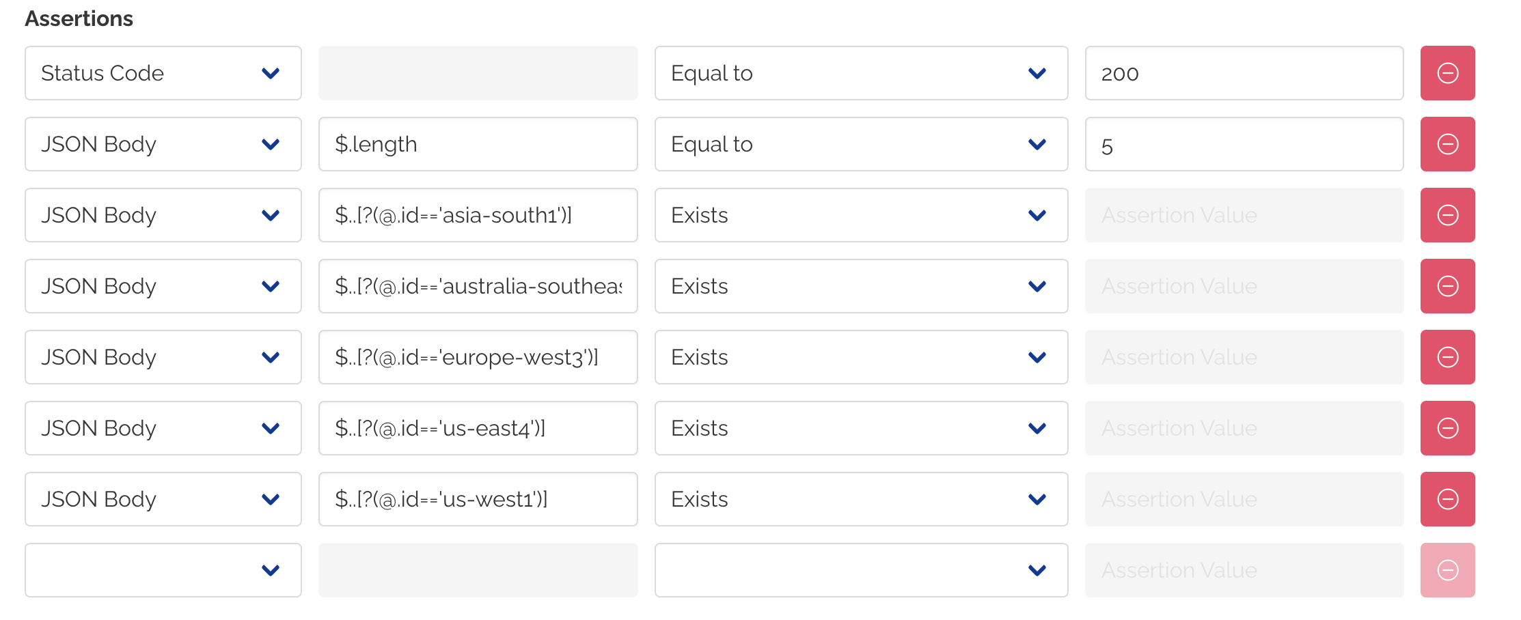Remove the Status Code assertion
The height and width of the screenshot is (620, 1521).
[x=1448, y=73]
